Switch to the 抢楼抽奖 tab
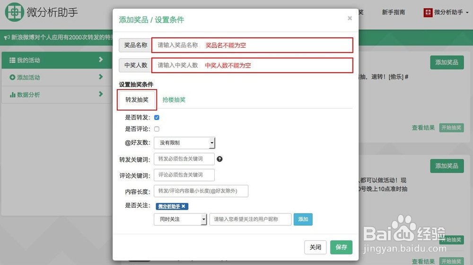This screenshot has width=473, height=265. [174, 100]
